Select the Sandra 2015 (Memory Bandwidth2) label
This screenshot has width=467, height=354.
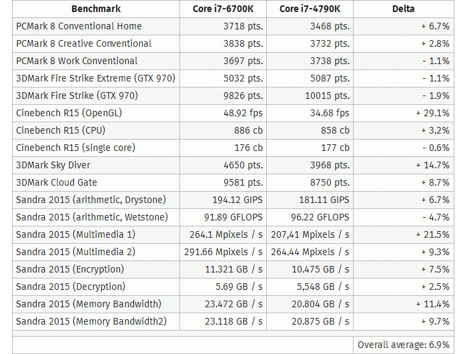[x=91, y=321]
